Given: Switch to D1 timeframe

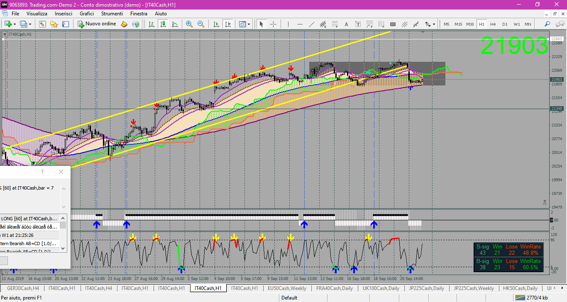Looking at the screenshot, I should (x=505, y=24).
